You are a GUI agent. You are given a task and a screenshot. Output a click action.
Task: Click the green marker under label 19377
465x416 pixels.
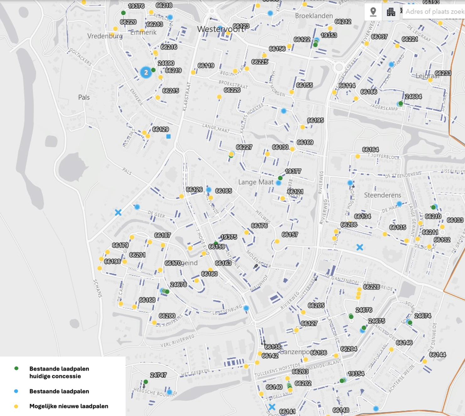coord(280,178)
